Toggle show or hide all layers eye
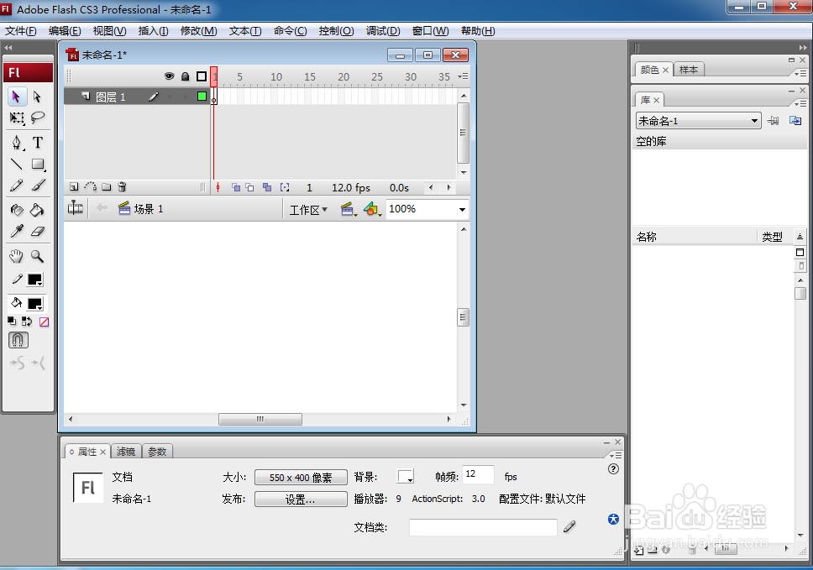Screen dimensions: 813x570 click(169, 76)
